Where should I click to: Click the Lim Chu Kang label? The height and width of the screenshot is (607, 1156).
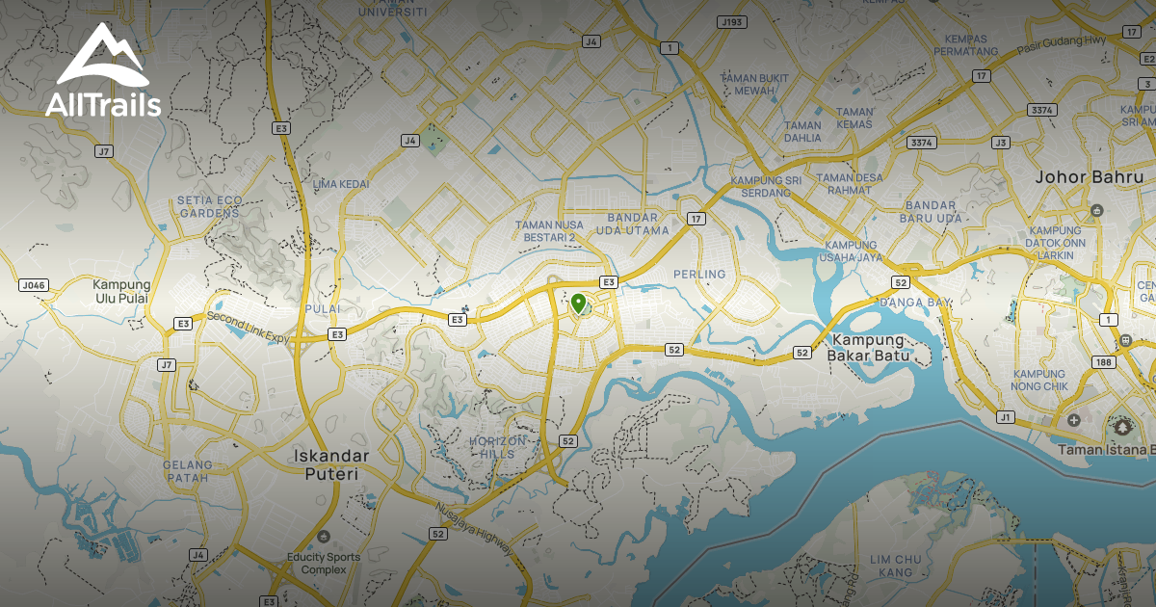[x=897, y=566]
